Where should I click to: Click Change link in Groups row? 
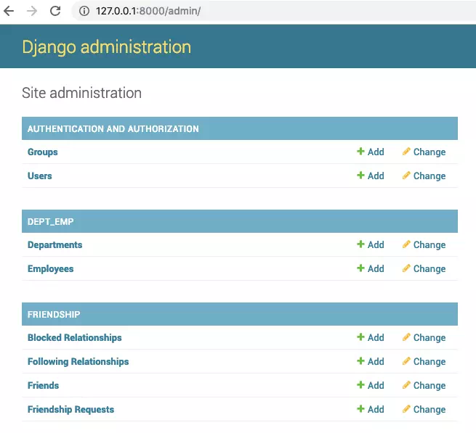tap(429, 152)
